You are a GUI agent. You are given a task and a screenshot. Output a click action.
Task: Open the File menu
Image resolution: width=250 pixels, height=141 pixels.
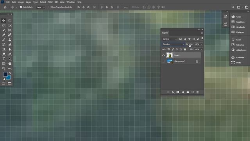point(8,2)
